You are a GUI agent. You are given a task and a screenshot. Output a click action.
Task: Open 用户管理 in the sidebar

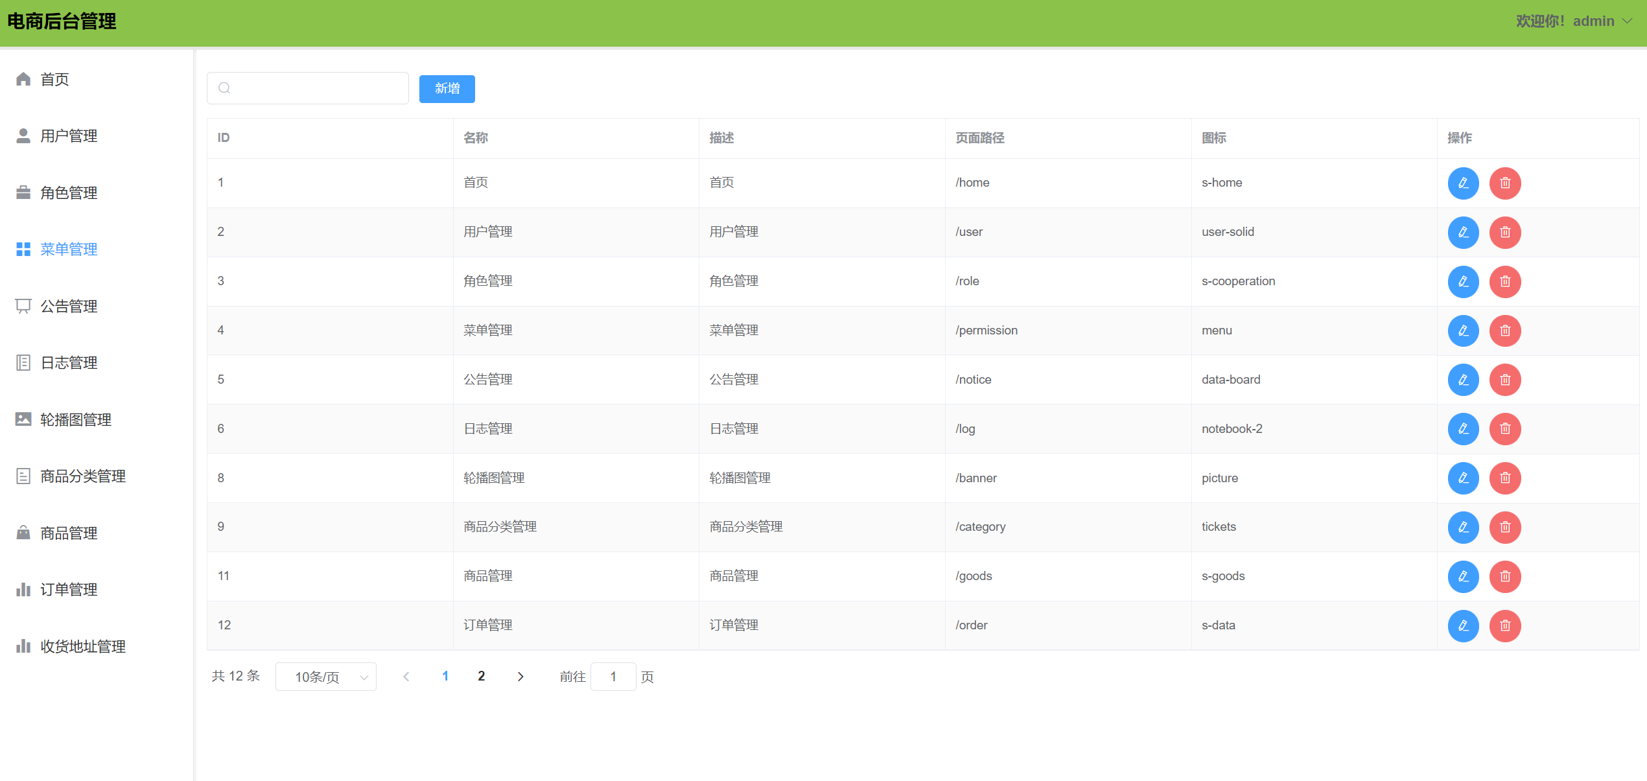pyautogui.click(x=69, y=136)
